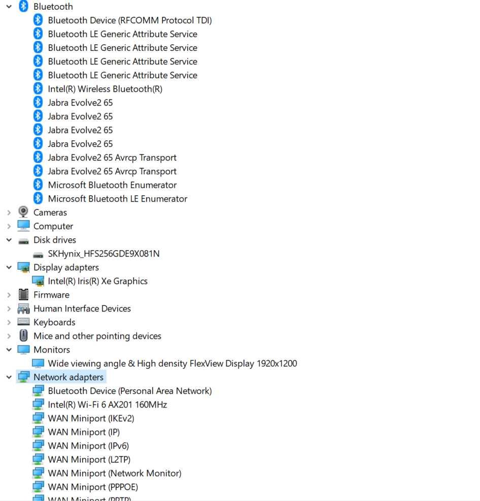Click the Microsoft Bluetooth LE Enumerator icon

click(38, 199)
